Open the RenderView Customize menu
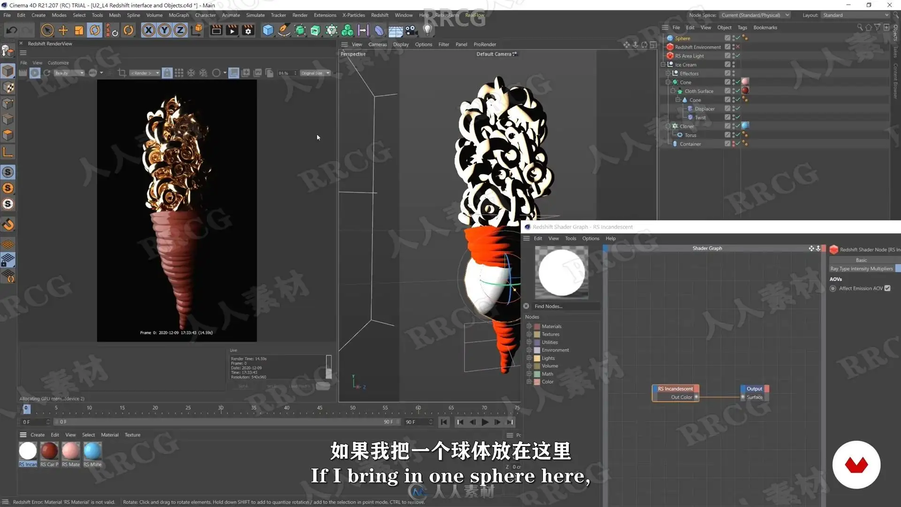The image size is (901, 507). point(58,63)
